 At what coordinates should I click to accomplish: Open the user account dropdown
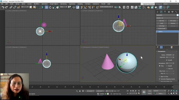pos(148,4)
